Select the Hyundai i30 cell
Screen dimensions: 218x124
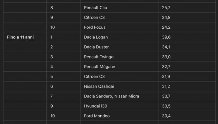click(95, 106)
